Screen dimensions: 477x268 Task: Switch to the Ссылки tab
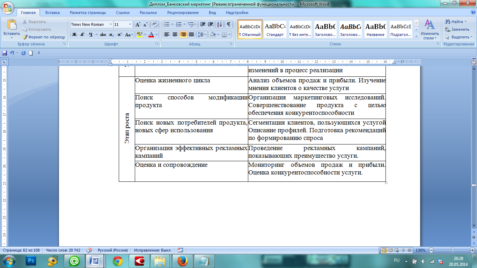(123, 13)
